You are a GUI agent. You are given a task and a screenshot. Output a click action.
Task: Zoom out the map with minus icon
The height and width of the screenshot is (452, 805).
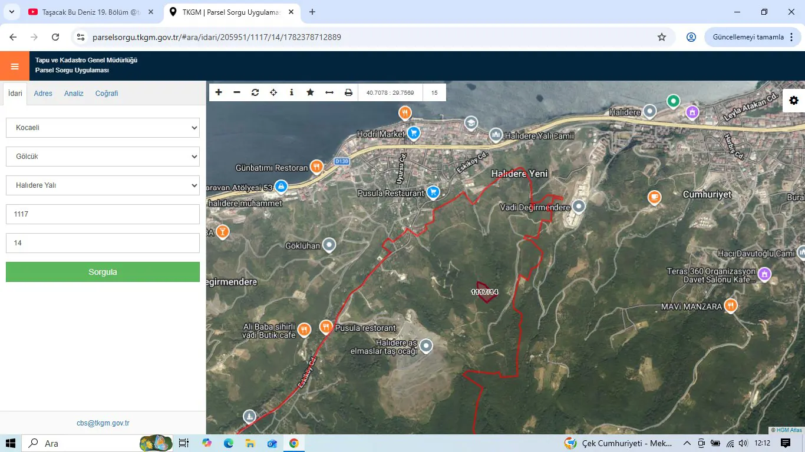[x=237, y=92]
